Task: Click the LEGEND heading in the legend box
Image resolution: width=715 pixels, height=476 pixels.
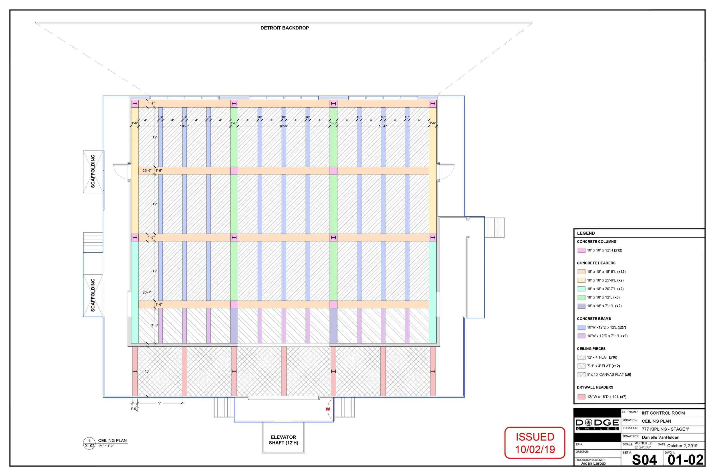Action: (x=586, y=233)
